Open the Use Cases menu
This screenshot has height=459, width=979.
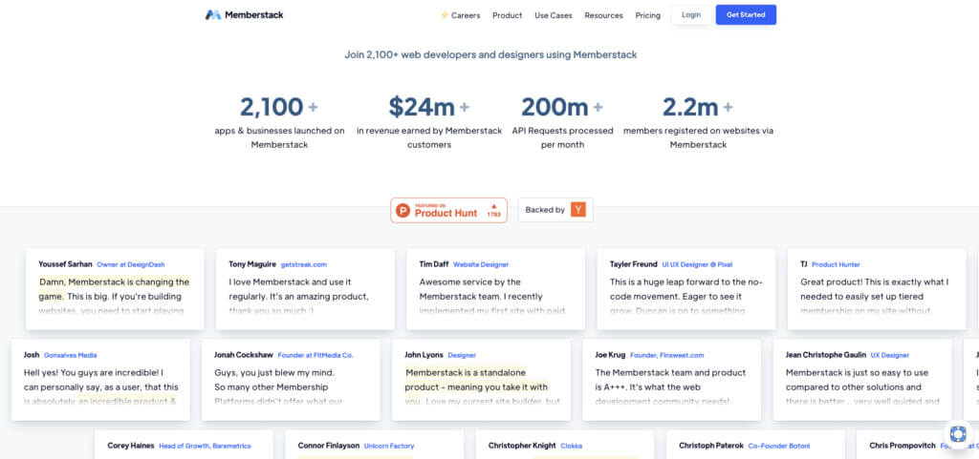(x=554, y=15)
